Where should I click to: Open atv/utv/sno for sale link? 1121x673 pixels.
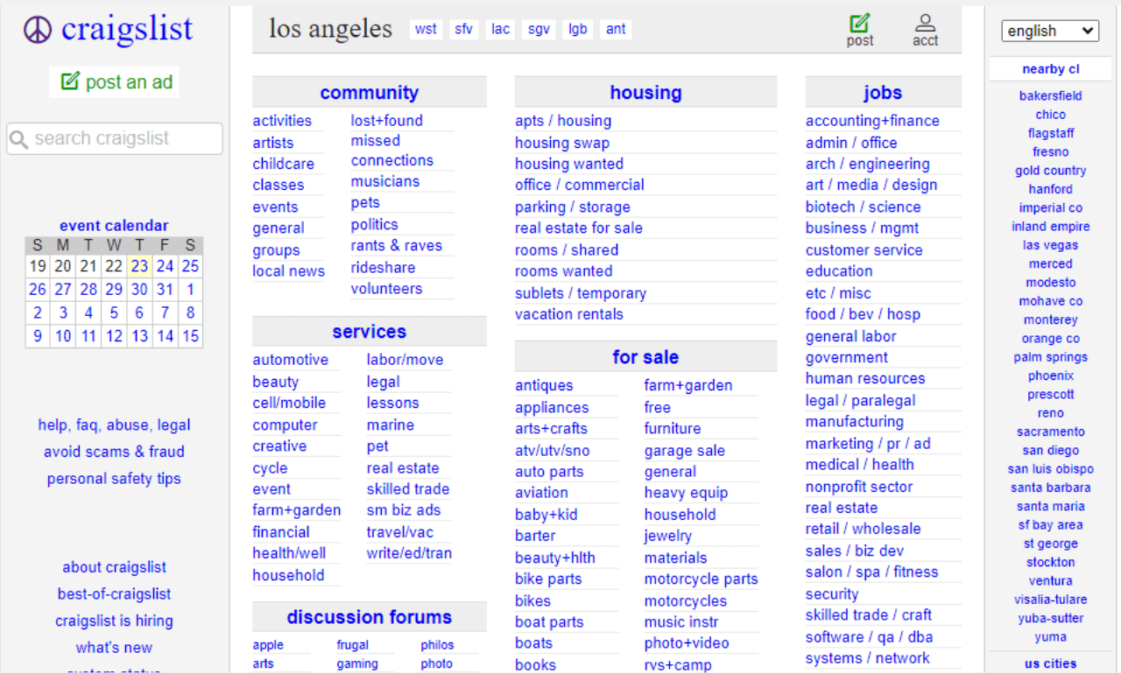[552, 451]
